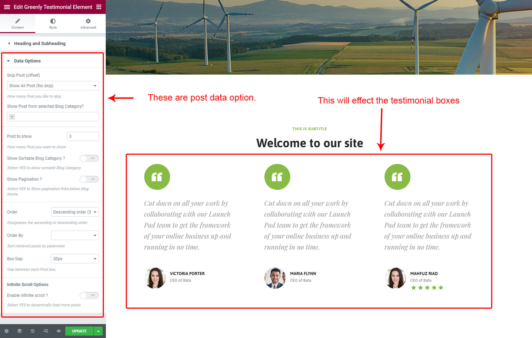Screen dimensions: 532x338
Task: Enable the Show Pagination switch
Action: coord(89,179)
